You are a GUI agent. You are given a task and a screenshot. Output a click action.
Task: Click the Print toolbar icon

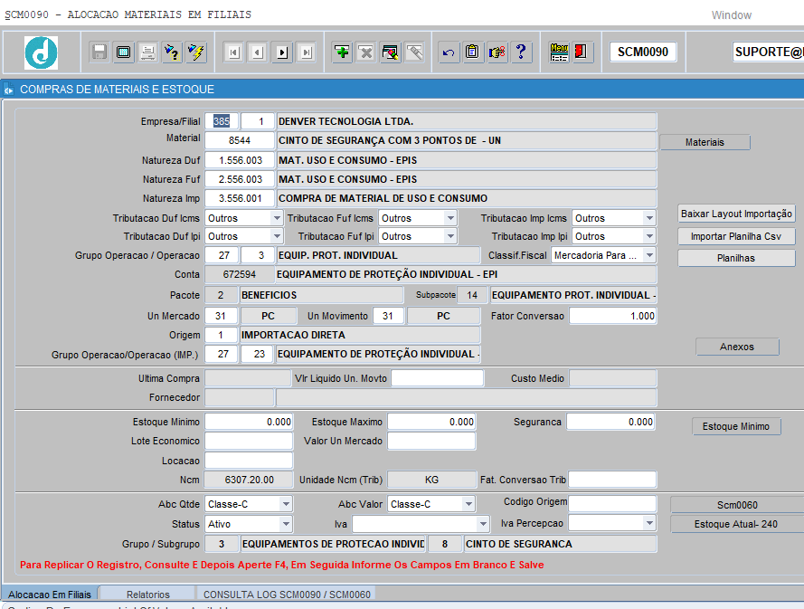(x=147, y=52)
